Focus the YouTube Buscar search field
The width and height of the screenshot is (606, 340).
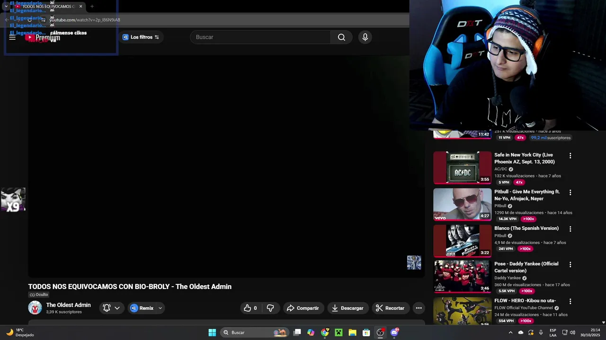(260, 37)
